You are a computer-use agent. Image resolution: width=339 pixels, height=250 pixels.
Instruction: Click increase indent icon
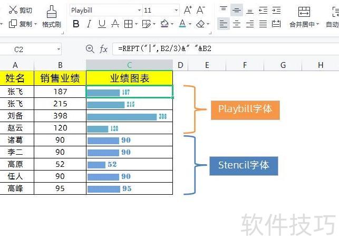click(276, 10)
